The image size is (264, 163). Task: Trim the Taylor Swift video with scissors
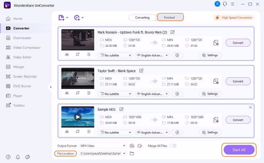click(67, 93)
